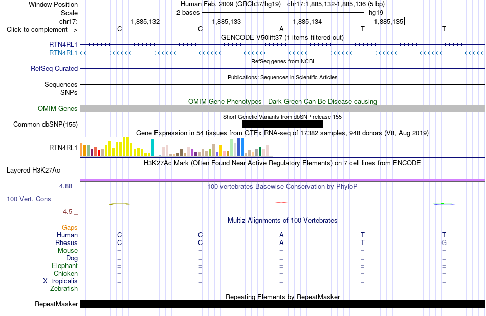Viewport: 486px width, 316px height.
Task: Click the SNPs track label
Action: click(69, 92)
